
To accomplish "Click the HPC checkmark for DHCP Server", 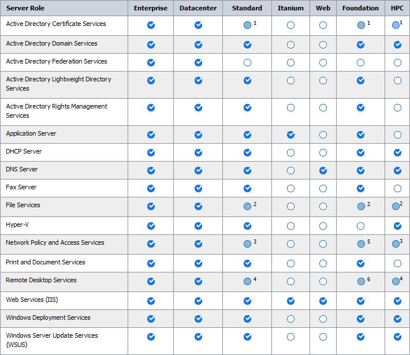I will coord(397,152).
